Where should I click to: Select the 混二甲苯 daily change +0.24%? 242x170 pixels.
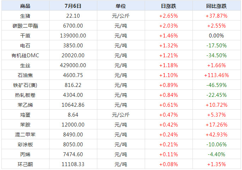point(168,135)
